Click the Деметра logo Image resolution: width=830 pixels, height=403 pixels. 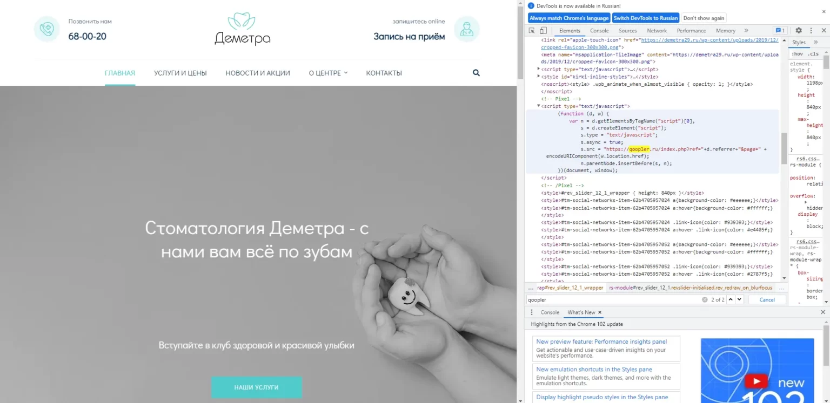click(242, 29)
